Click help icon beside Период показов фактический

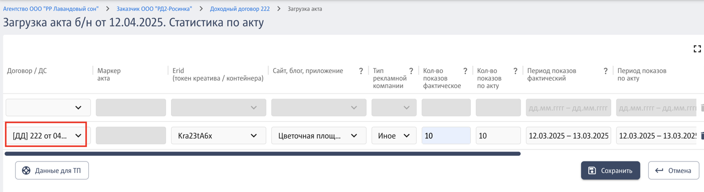606,71
